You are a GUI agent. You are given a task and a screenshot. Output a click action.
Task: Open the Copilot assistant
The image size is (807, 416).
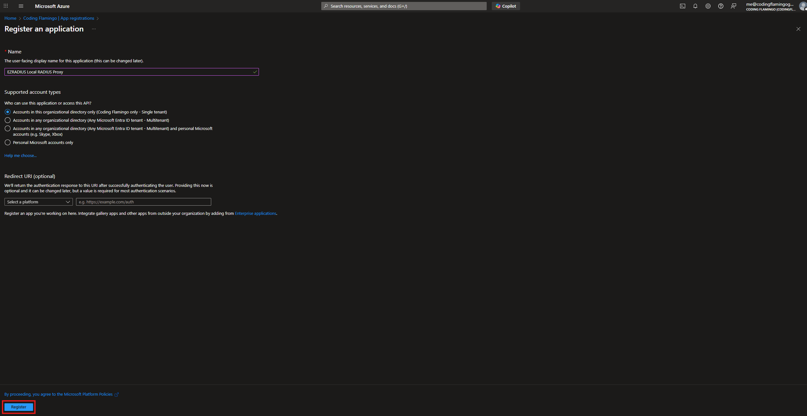coord(506,6)
